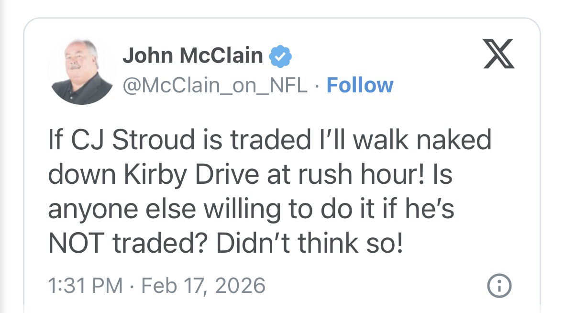Image resolution: width=564 pixels, height=313 pixels.
Task: Open the John McClain display name
Action: [x=193, y=56]
